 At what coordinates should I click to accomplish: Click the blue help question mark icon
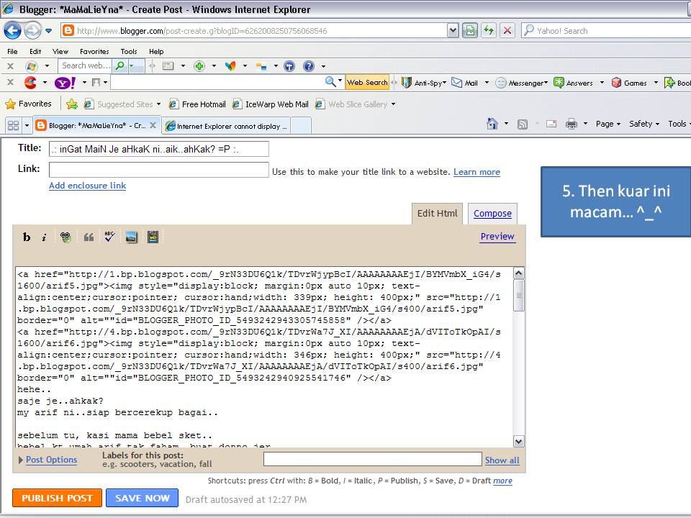(x=309, y=66)
